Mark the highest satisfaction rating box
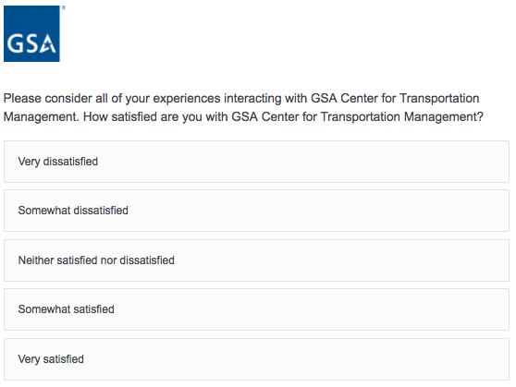The image size is (516, 387). (x=256, y=359)
